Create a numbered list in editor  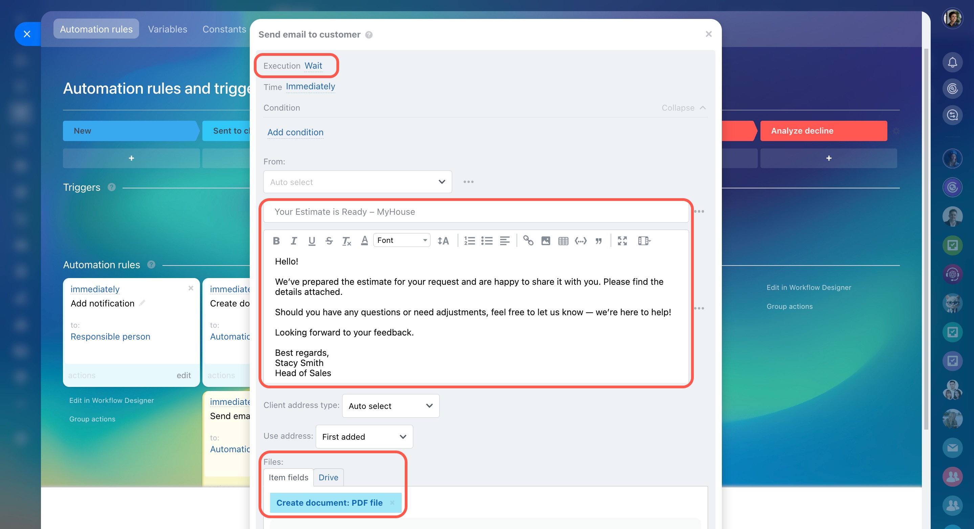coord(469,241)
